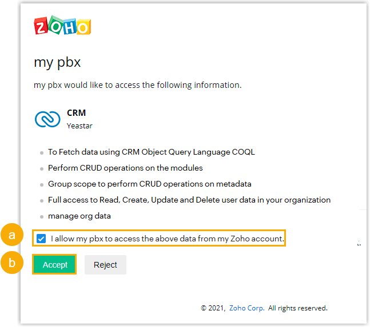
Task: Click the CRM chain-link icon
Action: coord(47,119)
